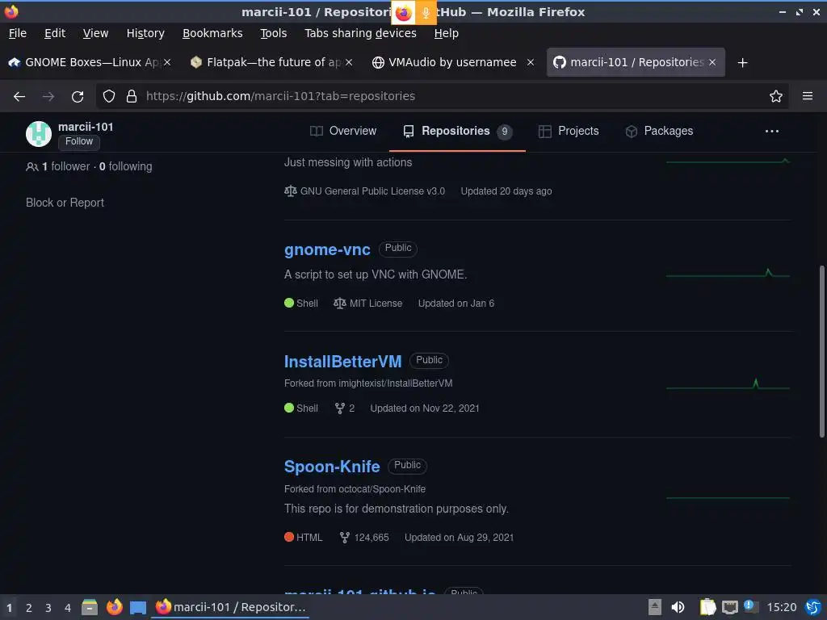The height and width of the screenshot is (620, 827).
Task: Switch to workspace 2
Action: (29, 608)
